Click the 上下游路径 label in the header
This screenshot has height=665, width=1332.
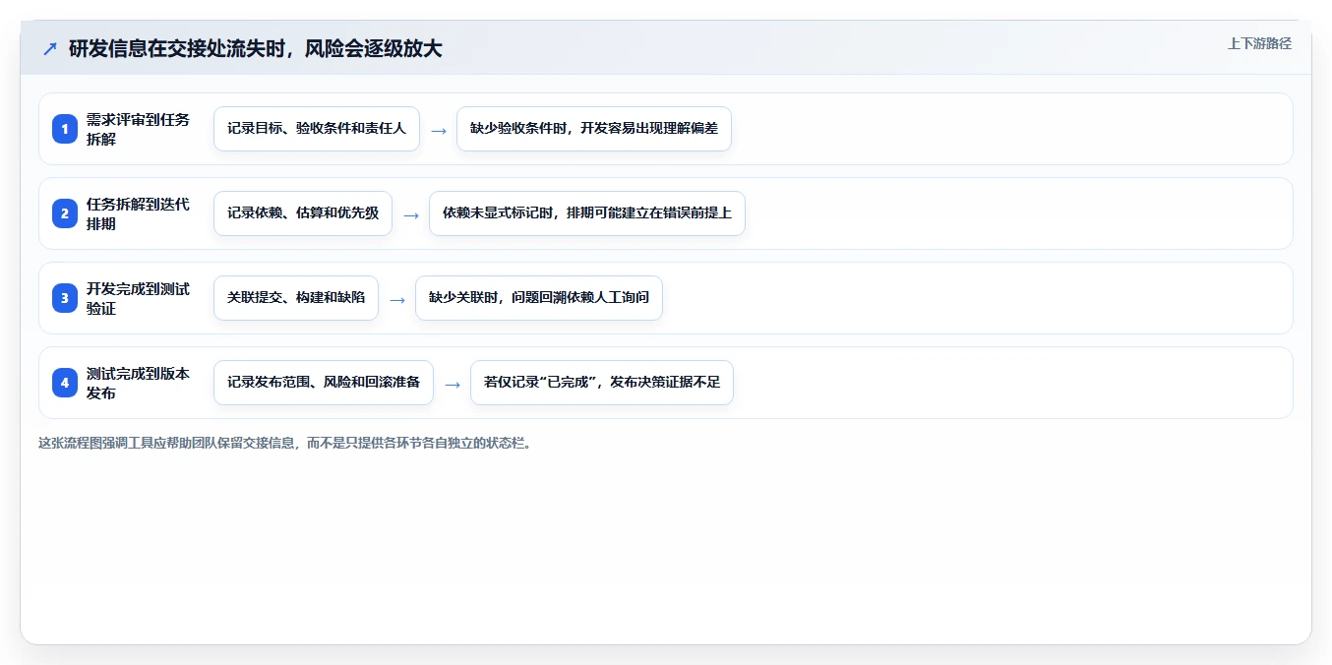(1259, 43)
